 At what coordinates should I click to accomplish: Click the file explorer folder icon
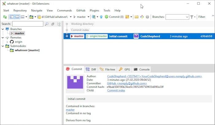point(136,17)
